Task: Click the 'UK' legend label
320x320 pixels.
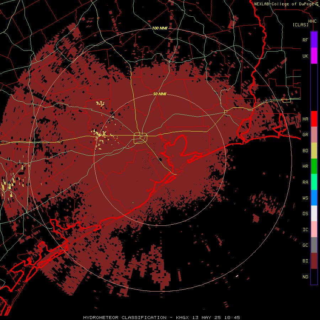Action: tap(305, 56)
